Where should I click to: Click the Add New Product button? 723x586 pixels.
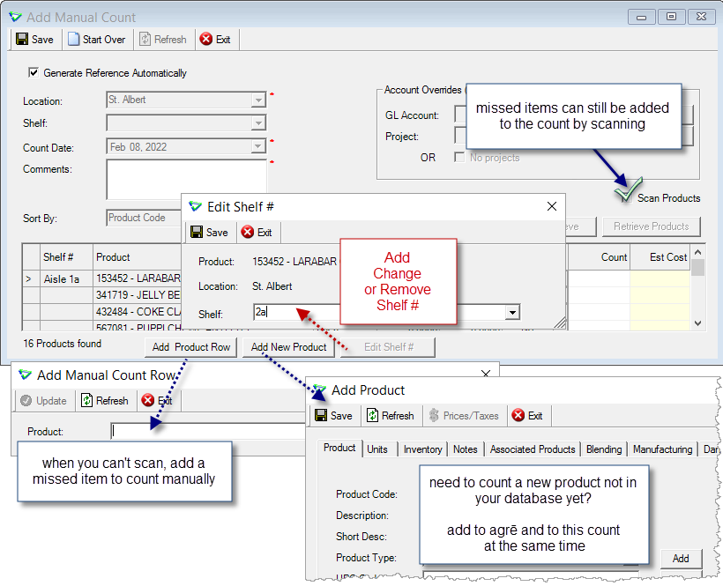288,347
